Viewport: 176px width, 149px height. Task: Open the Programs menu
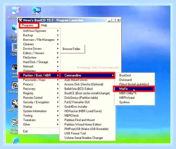tap(28, 25)
